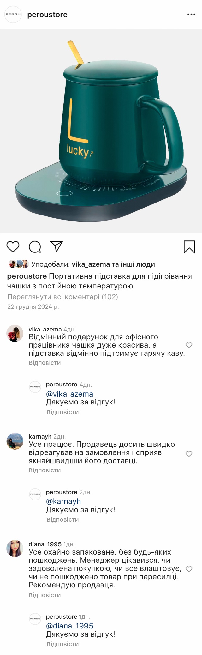Open karnayh's profile avatar

point(15,441)
